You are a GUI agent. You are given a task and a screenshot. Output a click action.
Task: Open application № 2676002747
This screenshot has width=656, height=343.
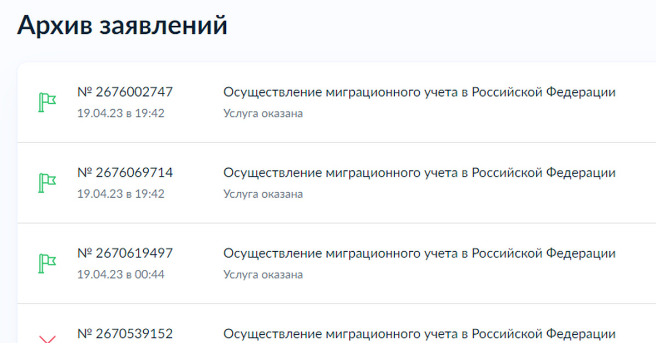[x=125, y=92]
